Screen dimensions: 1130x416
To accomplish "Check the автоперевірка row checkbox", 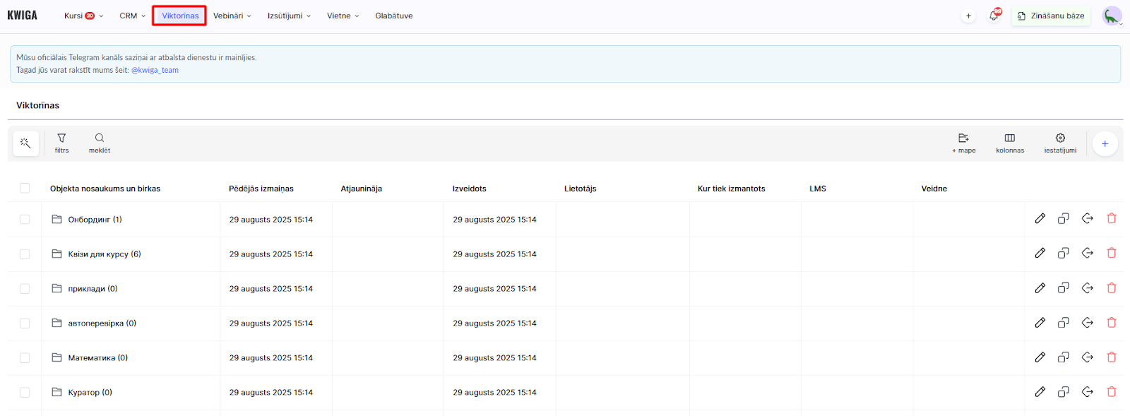I will tap(25, 323).
